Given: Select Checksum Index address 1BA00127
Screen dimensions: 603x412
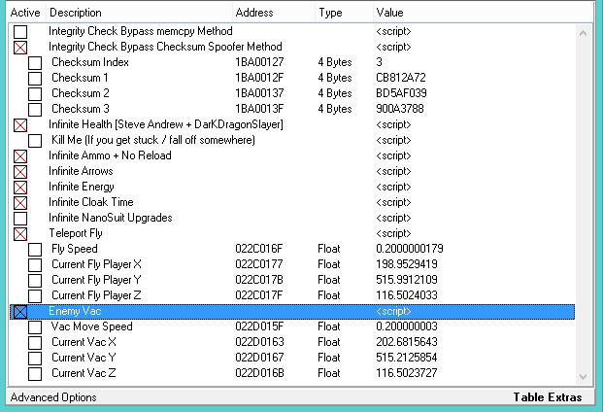Looking at the screenshot, I should point(259,62).
